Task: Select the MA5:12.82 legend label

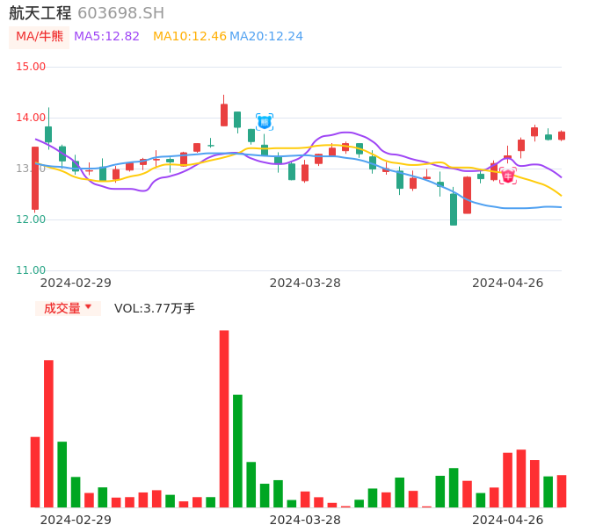Action: [x=106, y=37]
